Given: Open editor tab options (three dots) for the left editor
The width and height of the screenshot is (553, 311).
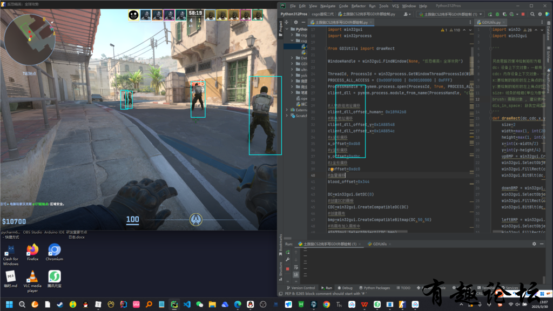Looking at the screenshot, I should point(470,22).
